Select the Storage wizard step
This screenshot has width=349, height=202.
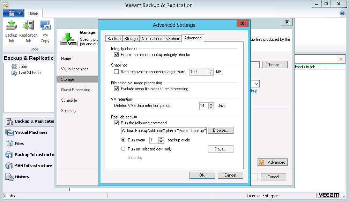[77, 79]
